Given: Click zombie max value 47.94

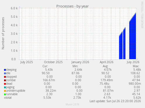Looking at the screenshot, I should [x=136, y=80].
